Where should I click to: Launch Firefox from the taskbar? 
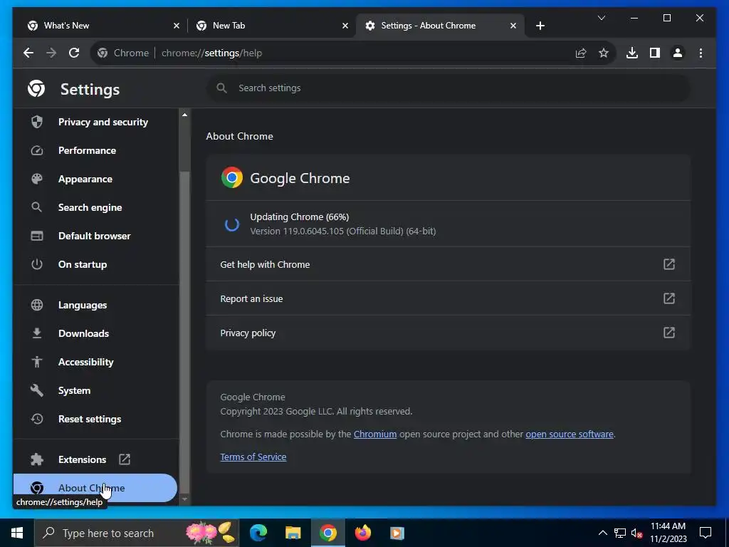pyautogui.click(x=362, y=533)
